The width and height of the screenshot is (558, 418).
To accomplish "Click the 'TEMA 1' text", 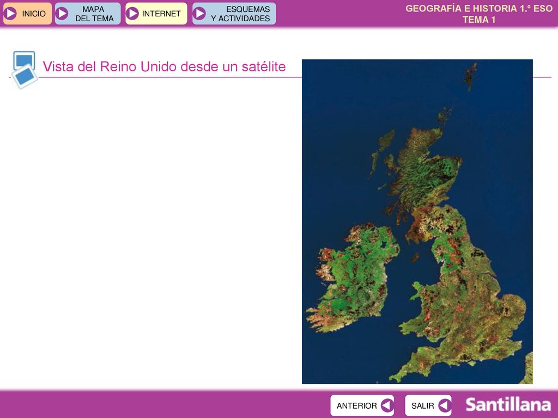I will (x=479, y=20).
